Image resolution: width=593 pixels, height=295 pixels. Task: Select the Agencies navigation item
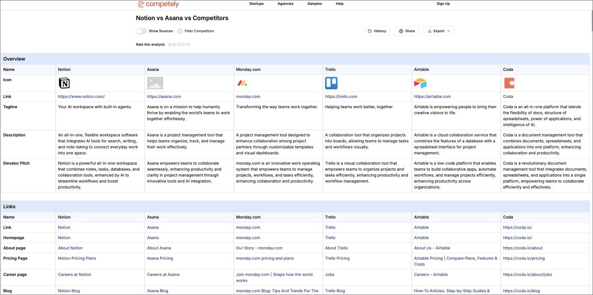pos(285,4)
